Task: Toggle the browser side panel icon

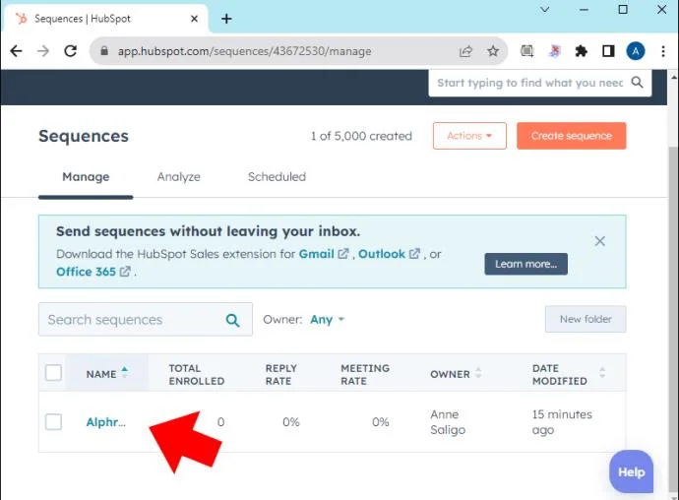Action: (x=608, y=51)
